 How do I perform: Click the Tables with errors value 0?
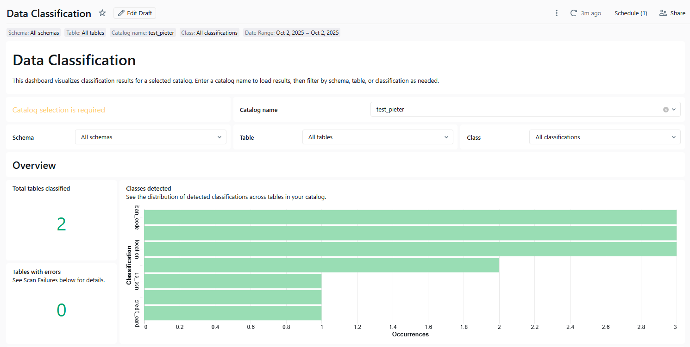click(61, 310)
